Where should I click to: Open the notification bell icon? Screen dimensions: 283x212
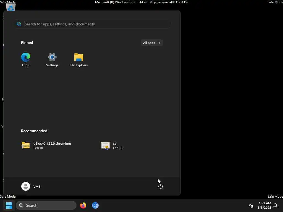click(275, 205)
